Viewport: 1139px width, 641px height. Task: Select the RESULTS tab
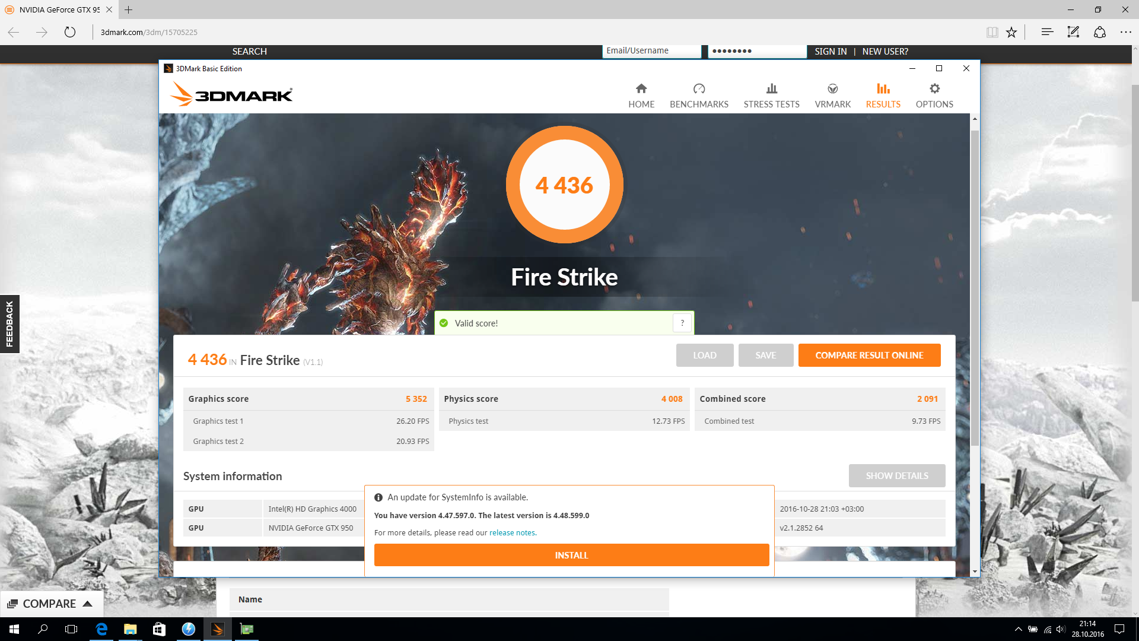(x=883, y=96)
